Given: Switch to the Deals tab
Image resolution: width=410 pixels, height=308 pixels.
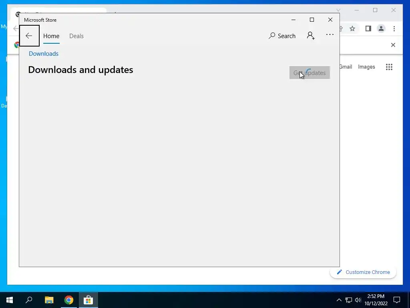Looking at the screenshot, I should [x=76, y=36].
